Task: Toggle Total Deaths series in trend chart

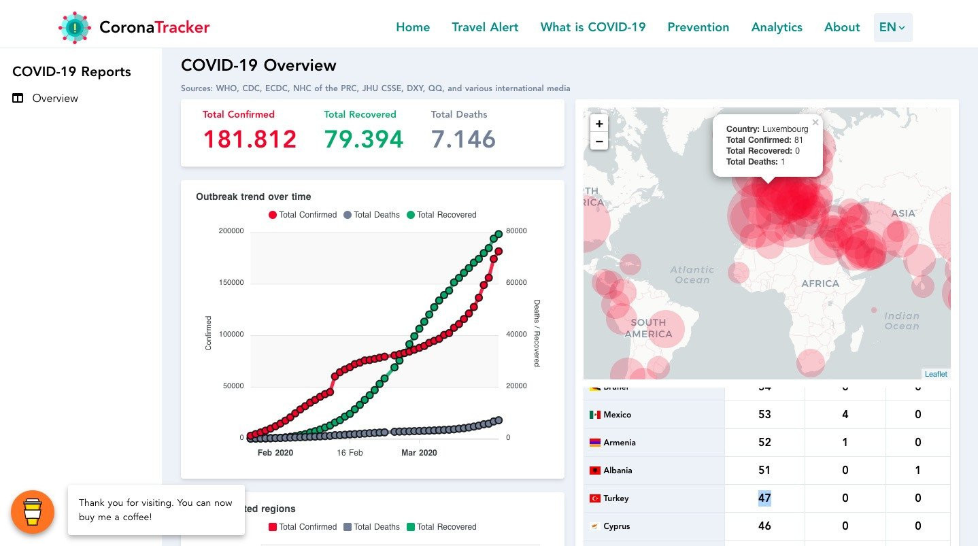Action: pos(371,215)
